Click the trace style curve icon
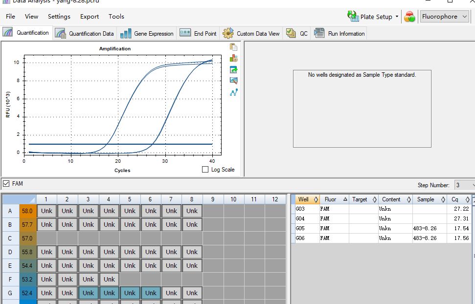The width and height of the screenshot is (475, 304). pos(233,92)
